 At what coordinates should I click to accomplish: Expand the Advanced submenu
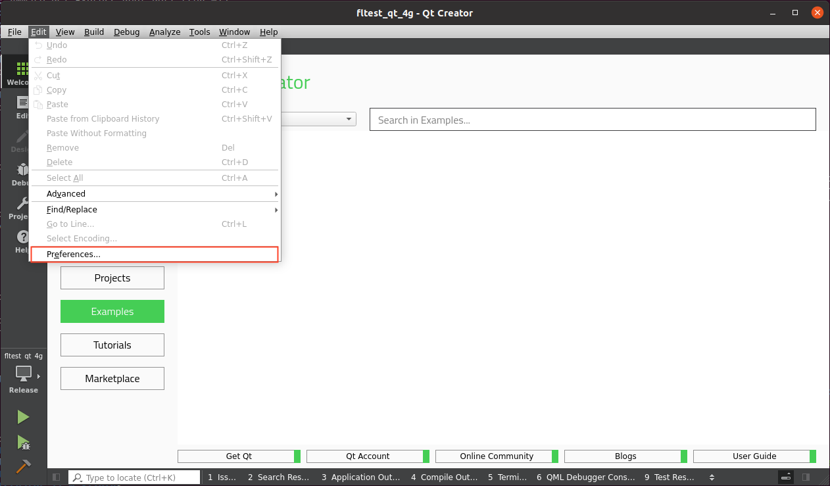pos(155,194)
